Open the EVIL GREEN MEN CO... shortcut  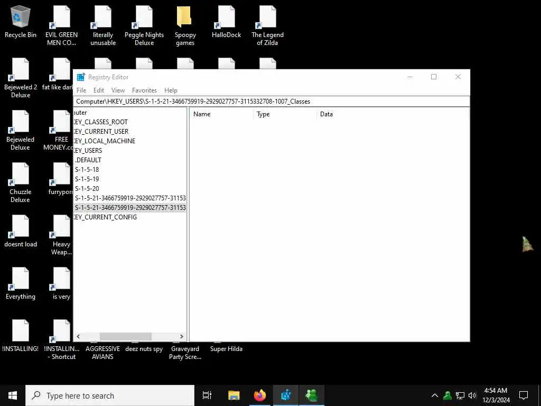(61, 26)
